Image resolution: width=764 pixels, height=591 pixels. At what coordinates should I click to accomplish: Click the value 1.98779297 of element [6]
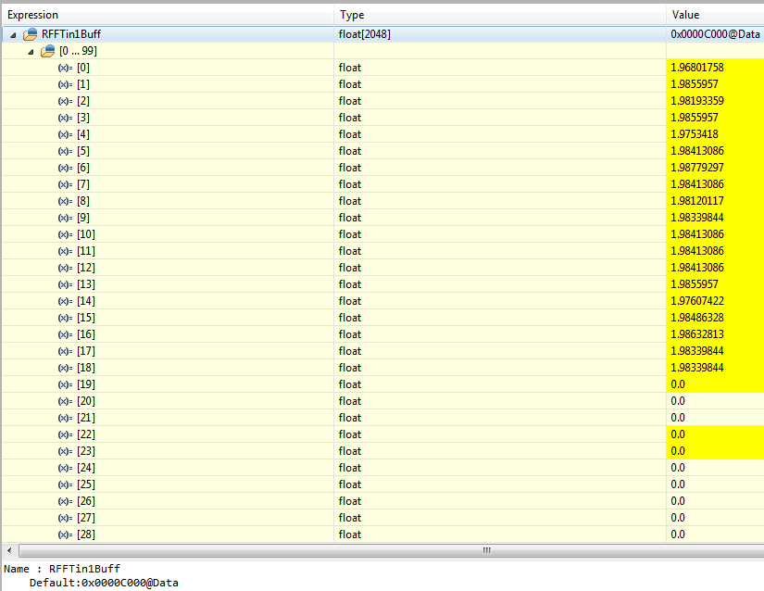click(x=697, y=168)
